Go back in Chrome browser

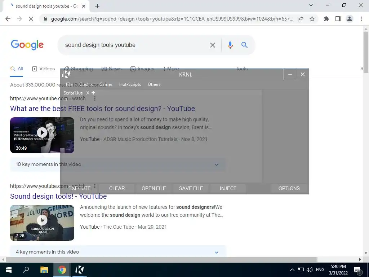[x=8, y=19]
